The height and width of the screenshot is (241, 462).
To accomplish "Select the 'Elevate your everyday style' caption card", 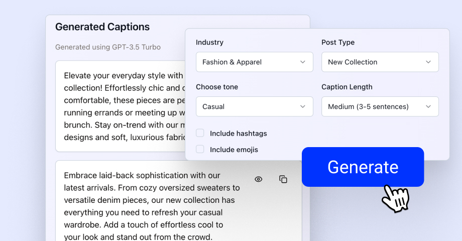I will 121,106.
